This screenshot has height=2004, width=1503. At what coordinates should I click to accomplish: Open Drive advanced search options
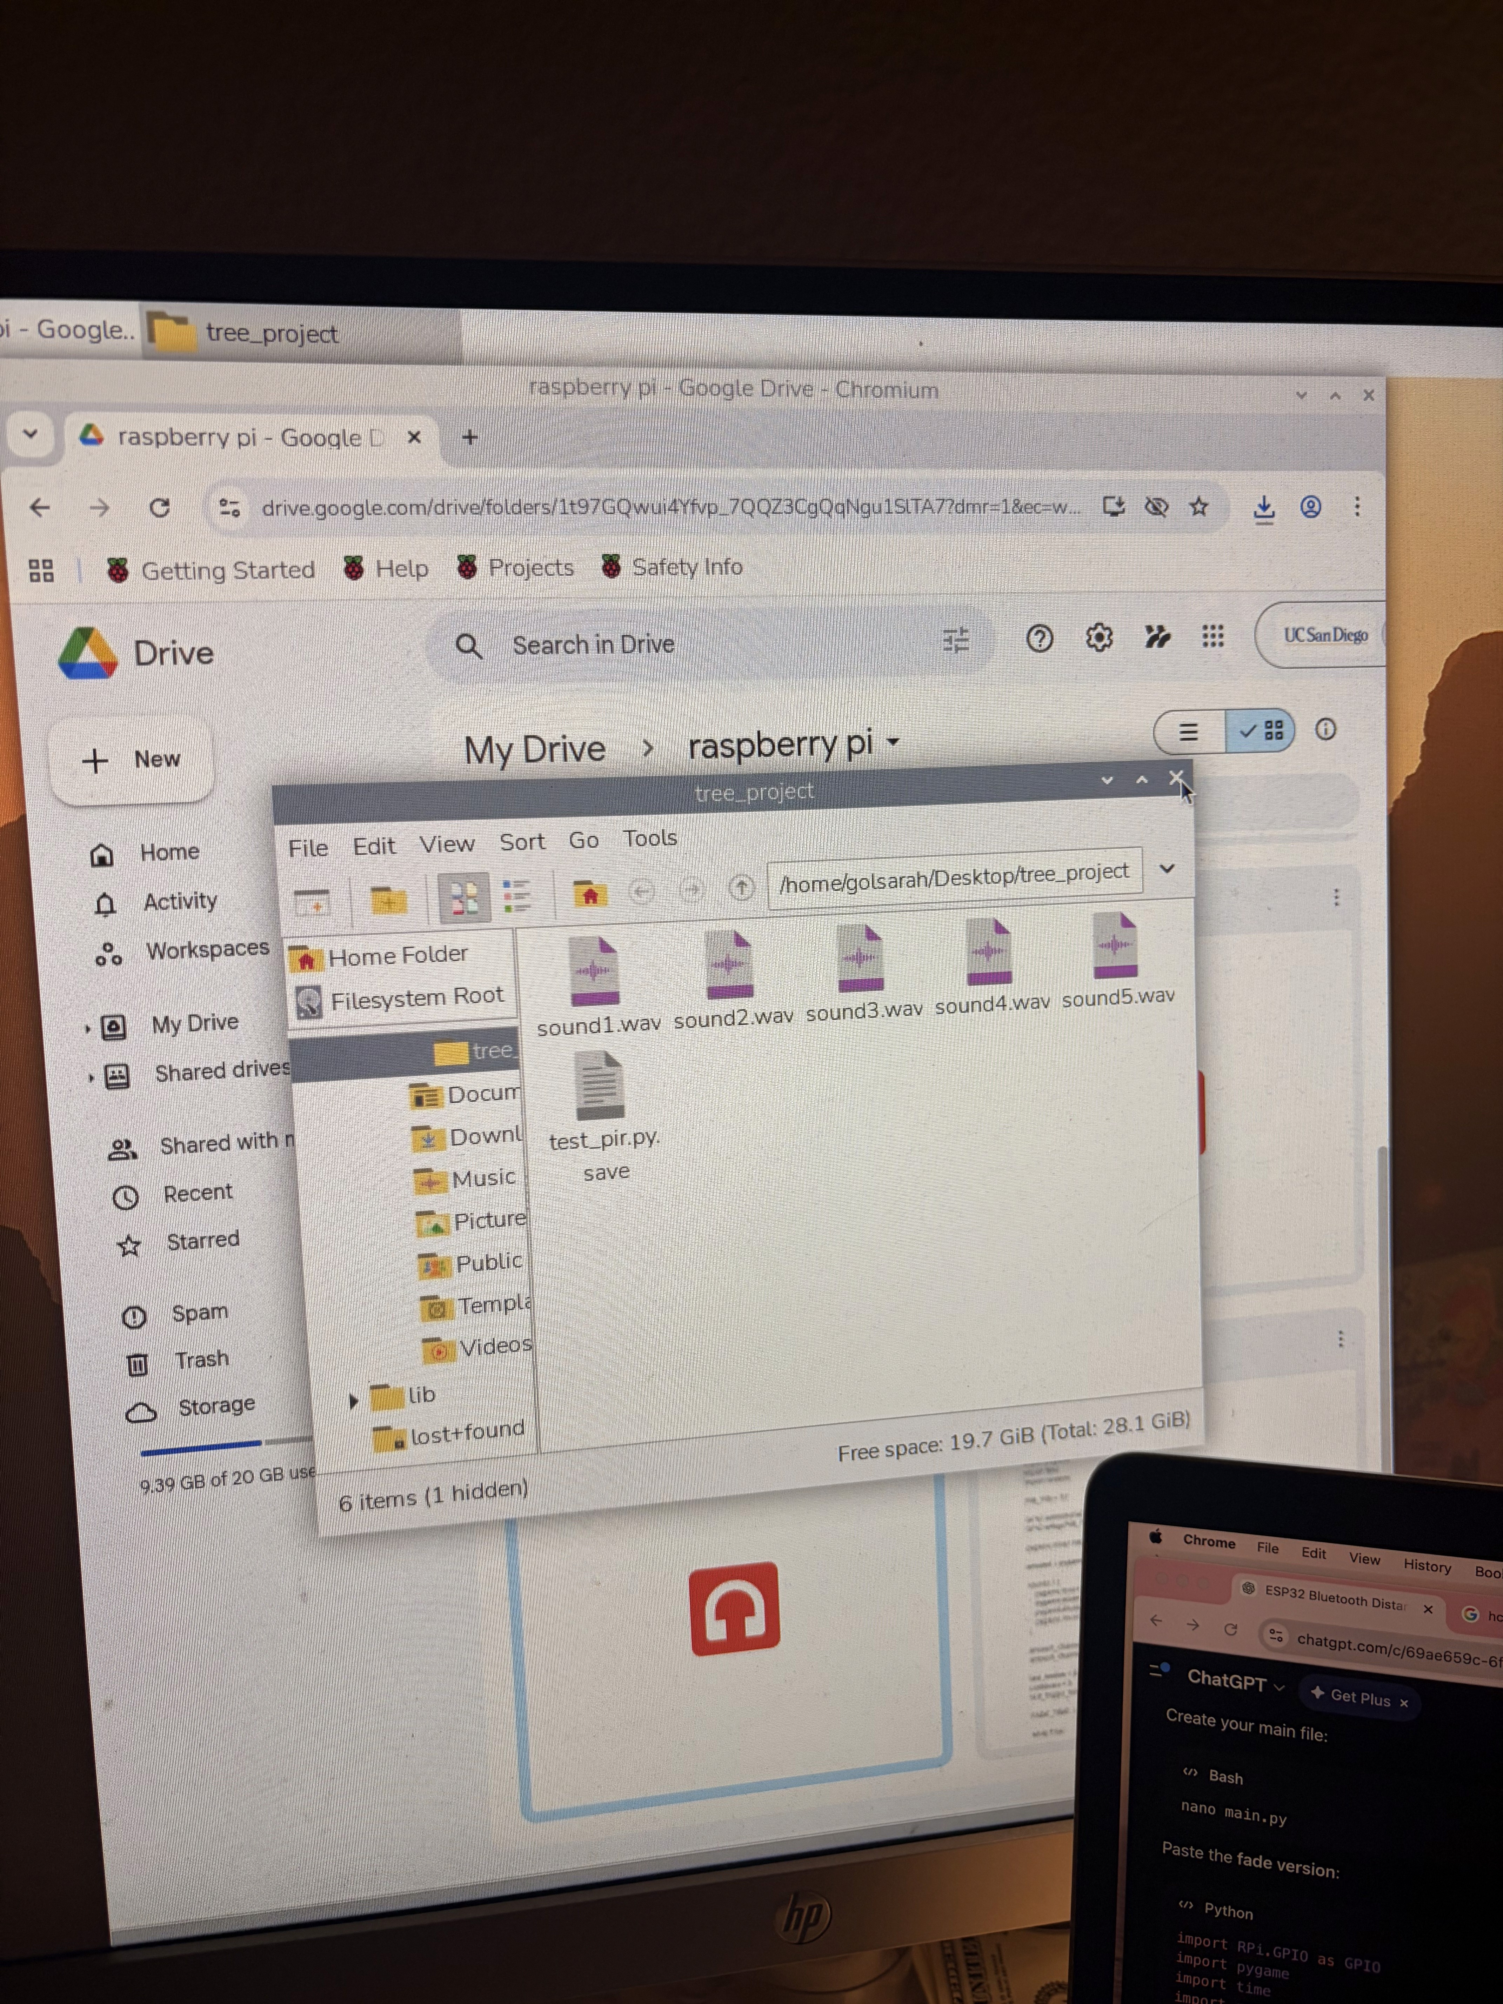tap(956, 641)
